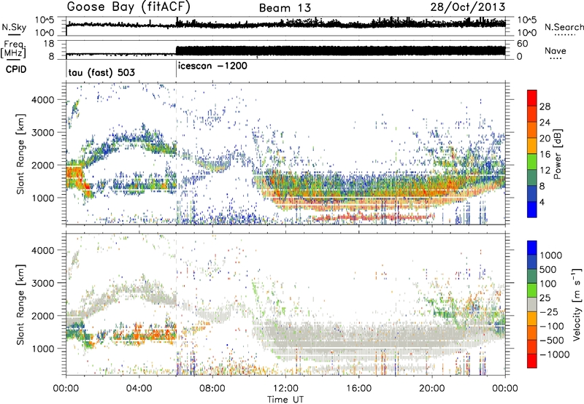Select the 'Beam 13' header label
Image resolution: width=584 pixels, height=404 pixels.
(x=285, y=8)
